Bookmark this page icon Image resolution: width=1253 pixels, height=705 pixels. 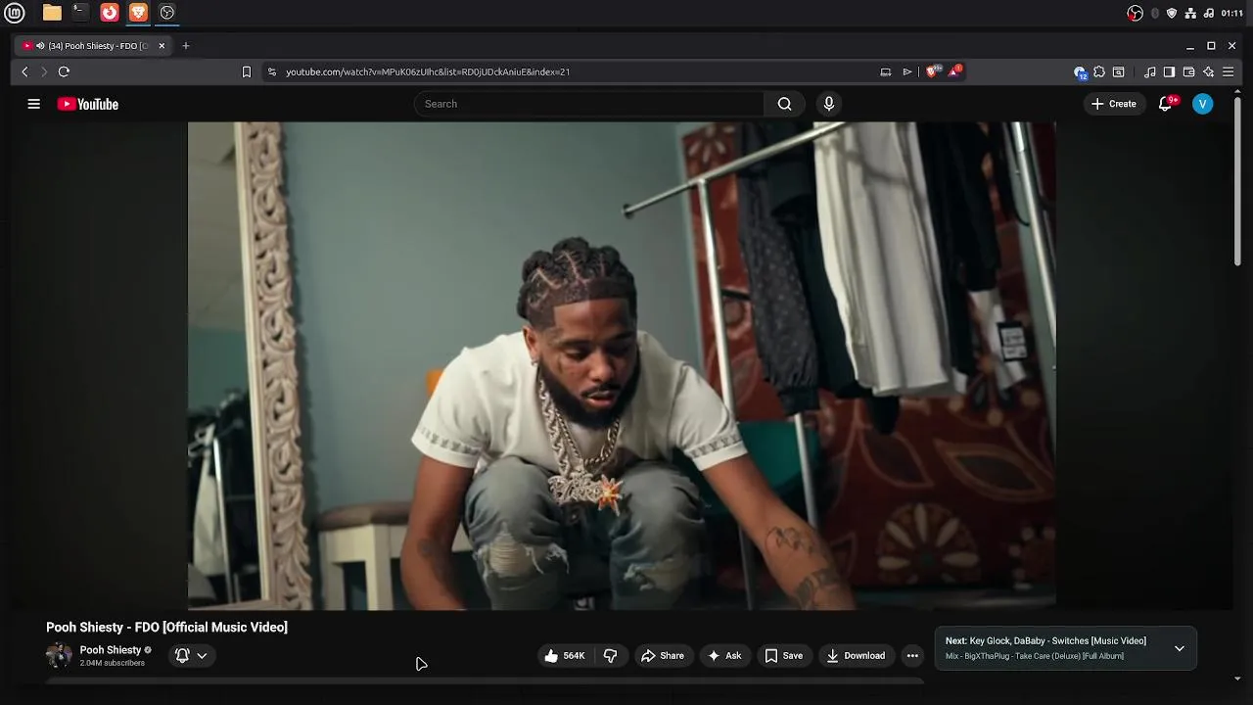tap(247, 71)
